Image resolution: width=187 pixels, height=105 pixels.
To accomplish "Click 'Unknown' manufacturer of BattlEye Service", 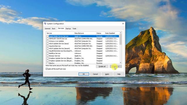I will [78, 53].
